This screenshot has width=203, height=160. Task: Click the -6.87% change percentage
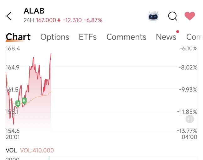(x=93, y=20)
